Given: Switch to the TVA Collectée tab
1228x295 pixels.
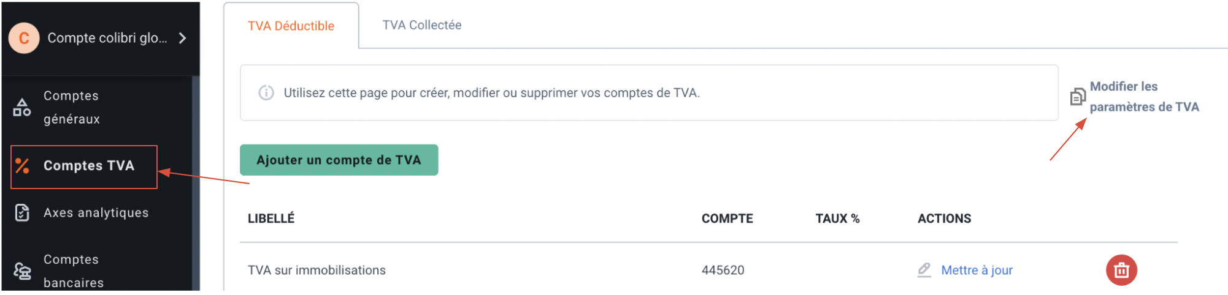Looking at the screenshot, I should pyautogui.click(x=422, y=25).
